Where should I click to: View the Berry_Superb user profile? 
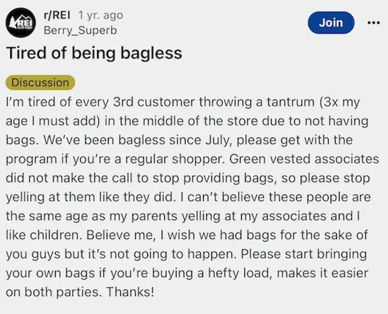click(x=72, y=30)
